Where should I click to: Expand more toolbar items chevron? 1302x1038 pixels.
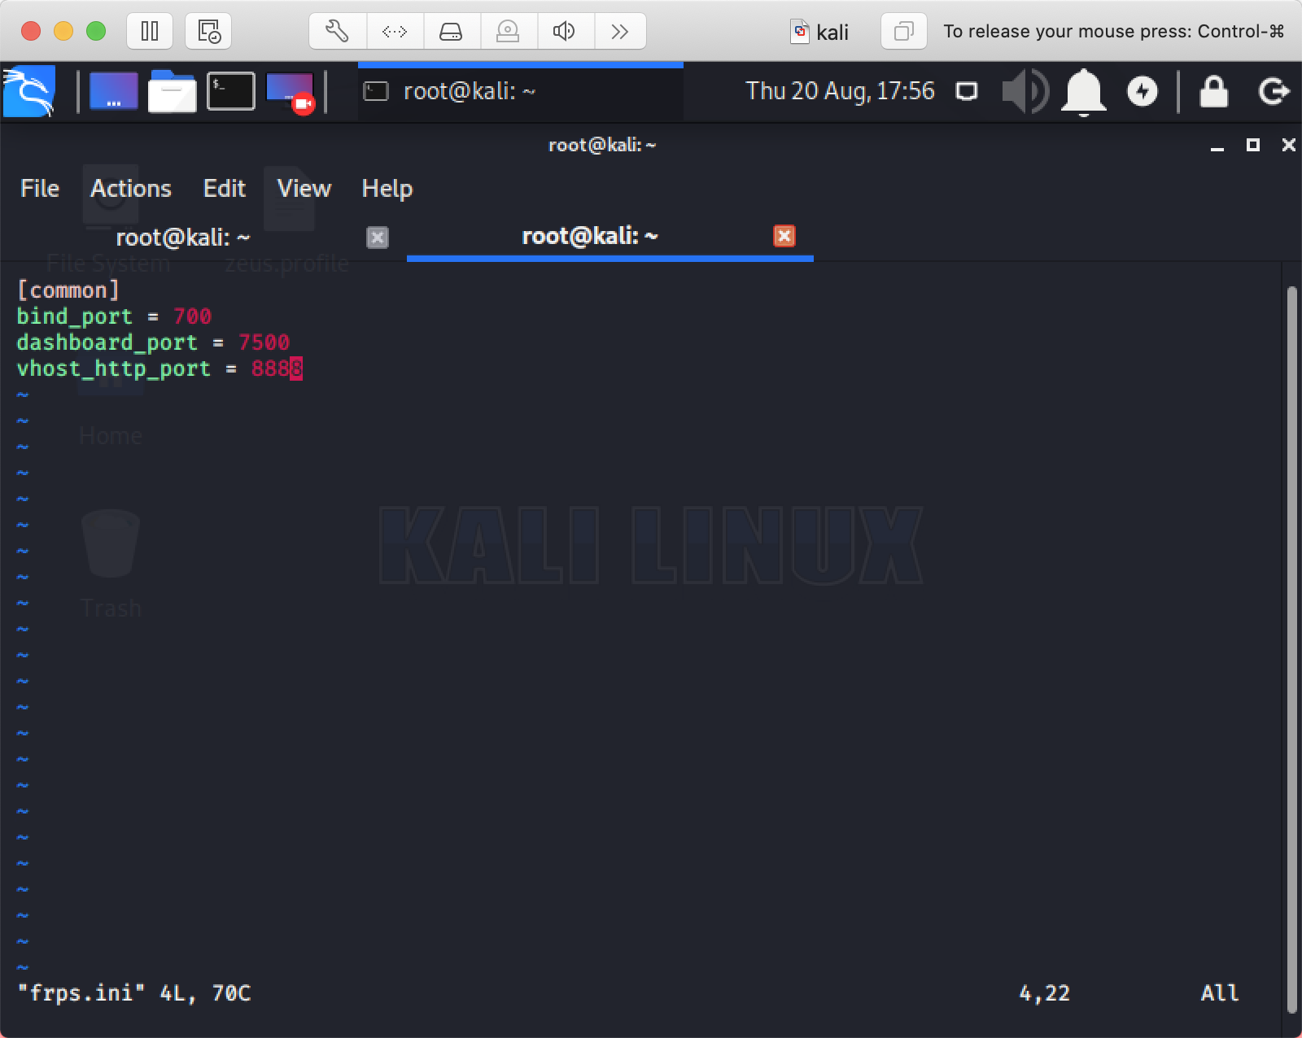click(x=620, y=31)
